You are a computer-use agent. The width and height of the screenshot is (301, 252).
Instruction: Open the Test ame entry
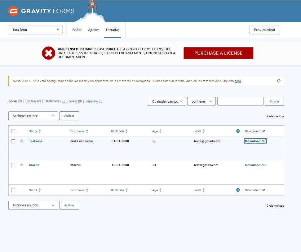pyautogui.click(x=36, y=141)
